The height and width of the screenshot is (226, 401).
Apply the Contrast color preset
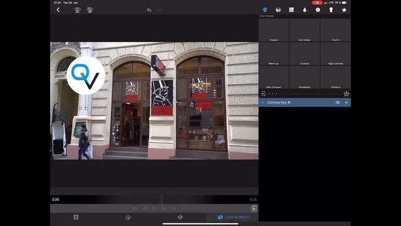(305, 53)
